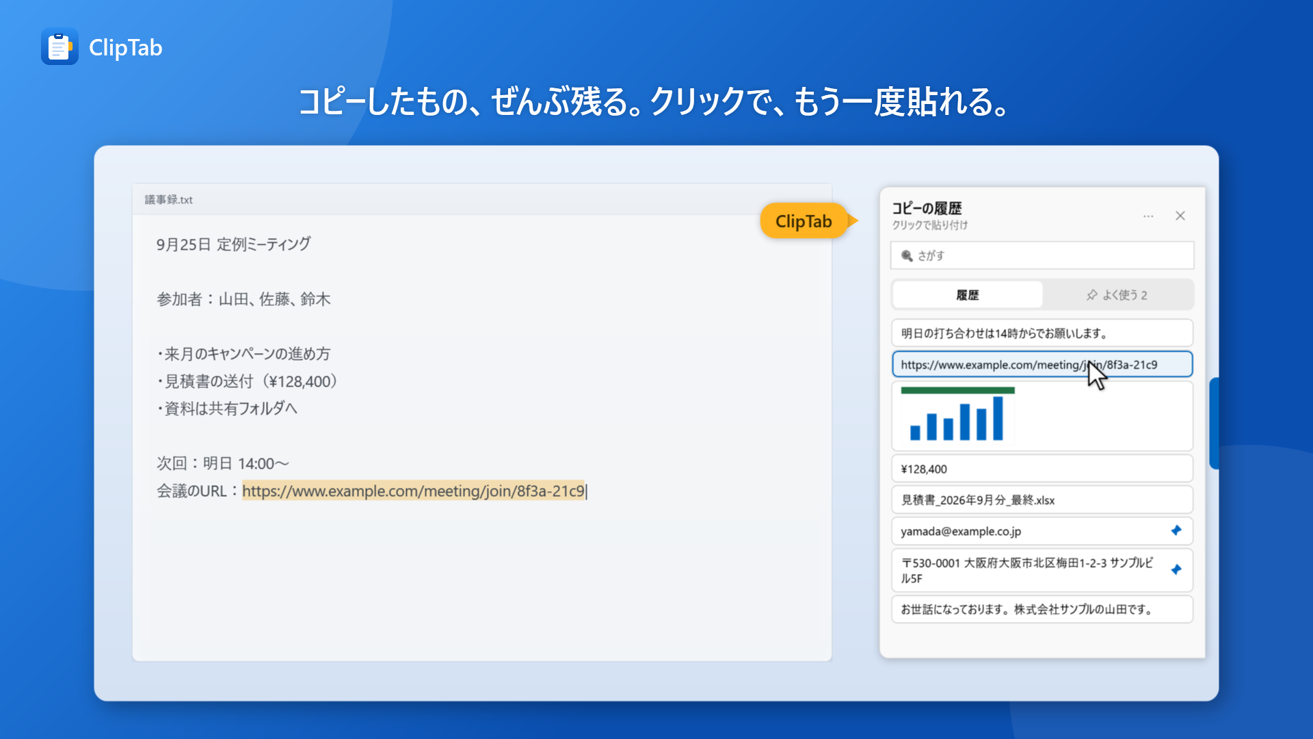Screen dimensions: 1313x739
Task: Paste 見積書_2026年9月分_最終.xlsx entry
Action: tap(1042, 500)
